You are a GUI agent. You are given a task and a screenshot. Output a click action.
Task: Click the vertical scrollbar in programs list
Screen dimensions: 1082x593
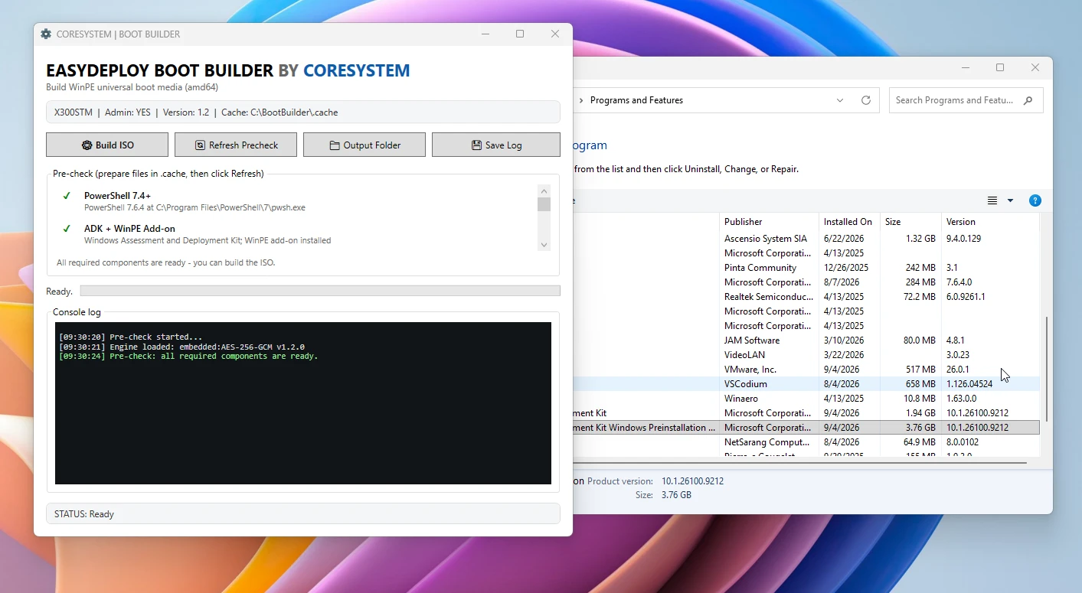click(x=1046, y=370)
